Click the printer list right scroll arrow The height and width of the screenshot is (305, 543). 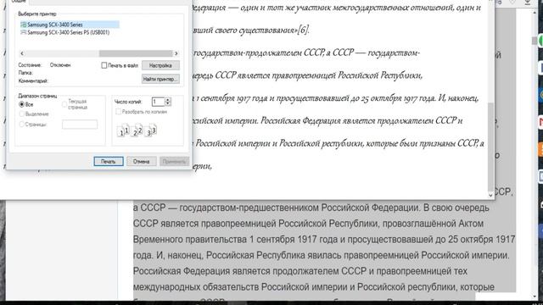[x=176, y=53]
